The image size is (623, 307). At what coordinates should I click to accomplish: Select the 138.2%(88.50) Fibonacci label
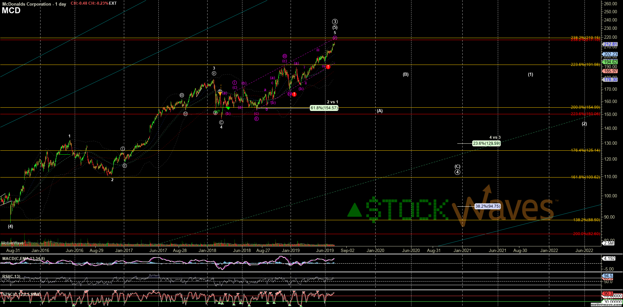pos(587,220)
